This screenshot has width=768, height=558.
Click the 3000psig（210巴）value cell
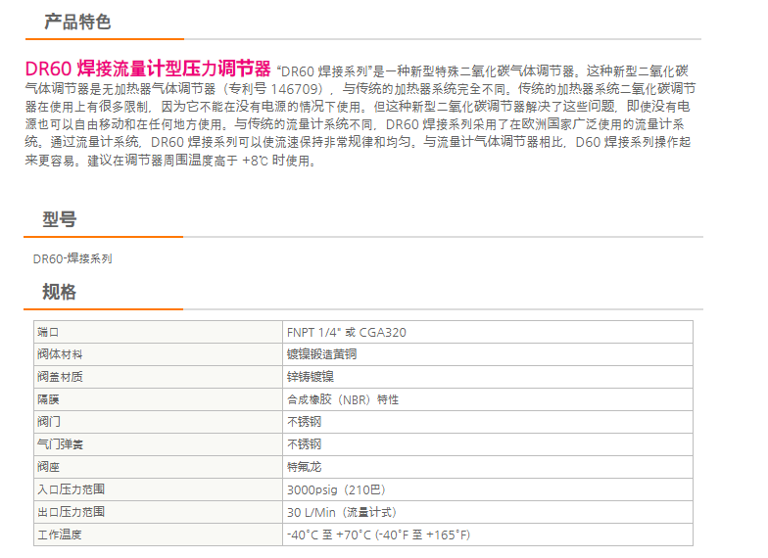coord(337,489)
